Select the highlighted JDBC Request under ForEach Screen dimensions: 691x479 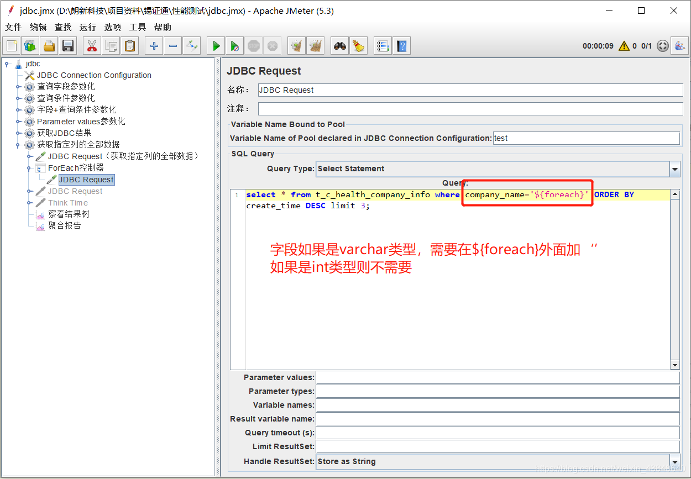(x=86, y=180)
